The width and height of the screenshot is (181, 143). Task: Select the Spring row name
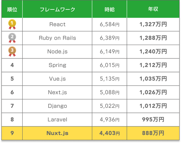coord(57,65)
